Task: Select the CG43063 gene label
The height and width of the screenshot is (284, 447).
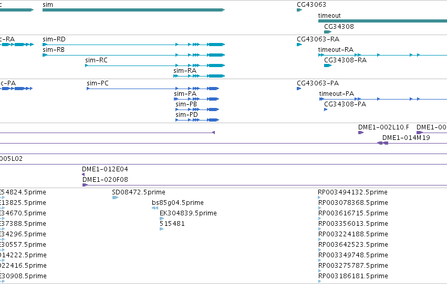Action: [x=311, y=5]
